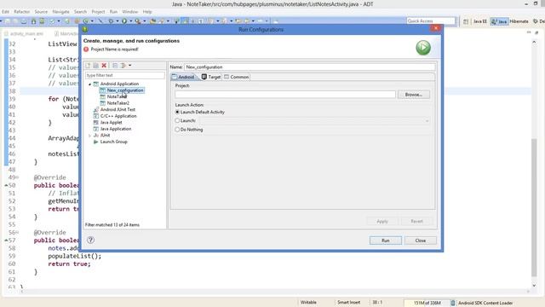Expand the JUnit tree node
The width and height of the screenshot is (545, 307).
tap(89, 136)
